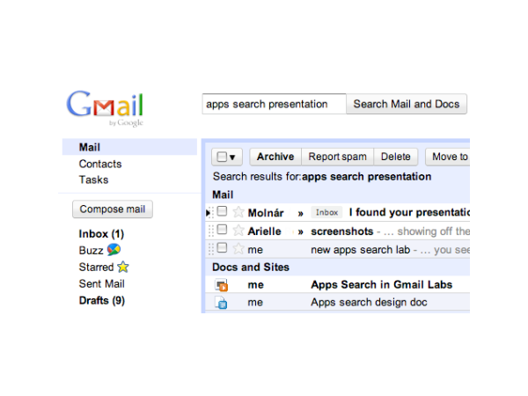
Task: Click into the search box with 'apps search presentation'
Action: click(x=274, y=104)
